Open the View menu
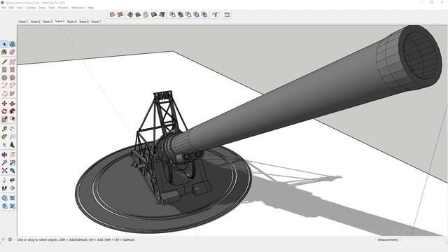This screenshot has height=252, width=448. 20,8
